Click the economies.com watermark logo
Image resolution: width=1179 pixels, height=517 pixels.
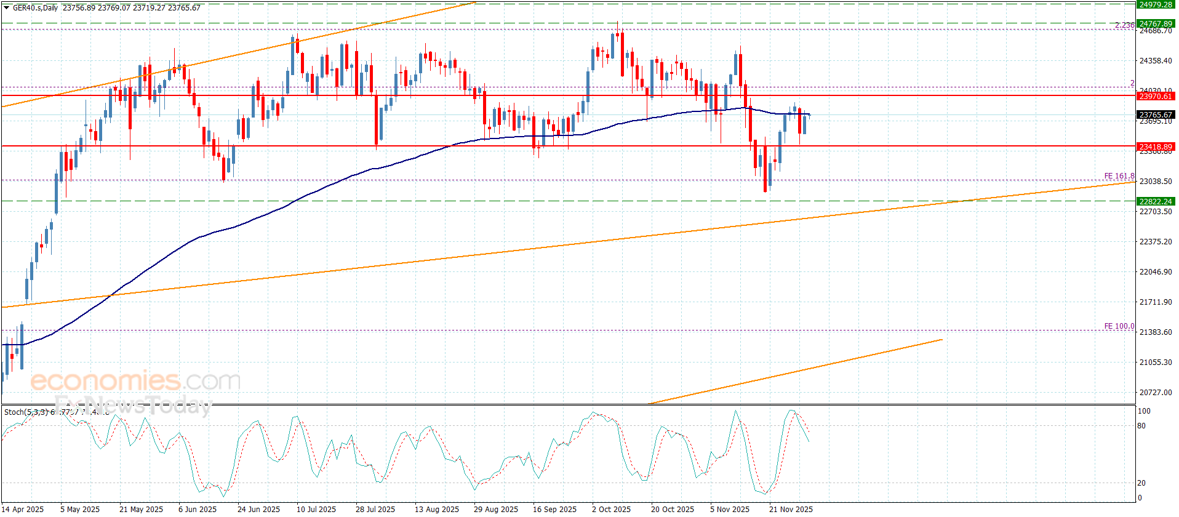click(135, 381)
